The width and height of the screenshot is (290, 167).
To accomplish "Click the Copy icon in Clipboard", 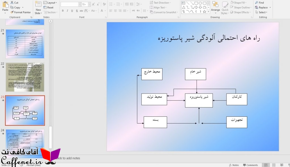I will [x=12, y=7].
